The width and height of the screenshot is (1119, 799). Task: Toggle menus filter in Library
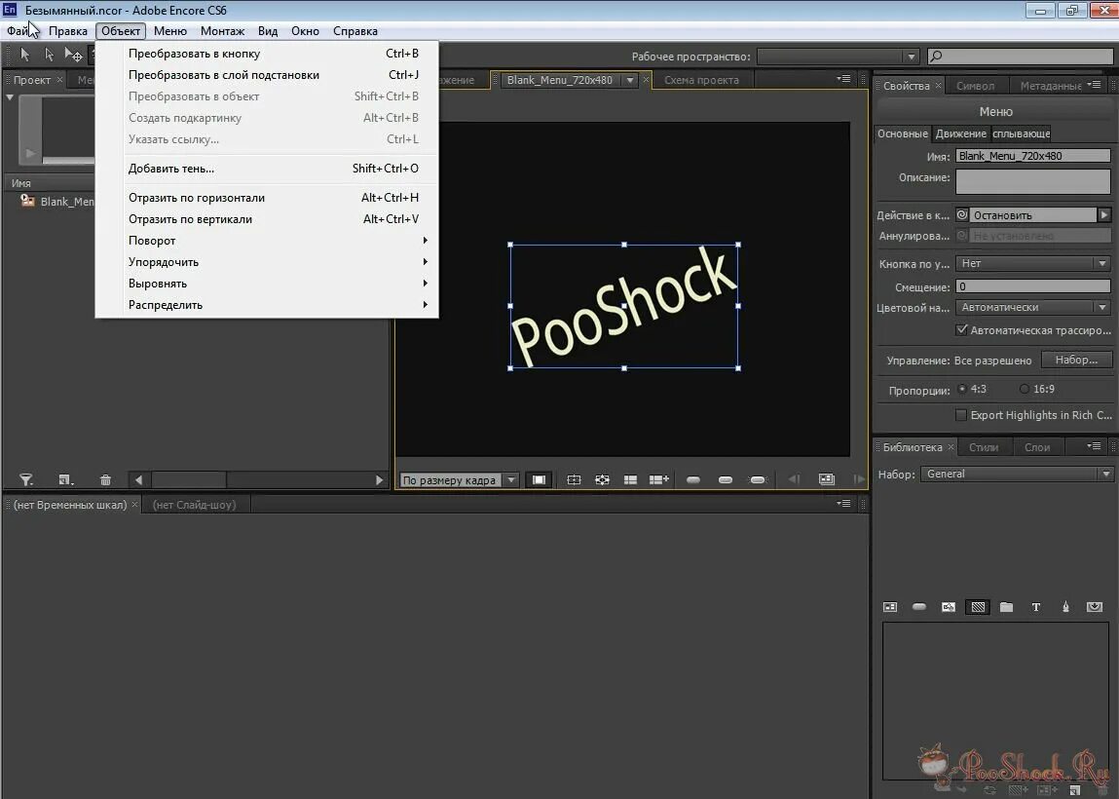coord(890,607)
